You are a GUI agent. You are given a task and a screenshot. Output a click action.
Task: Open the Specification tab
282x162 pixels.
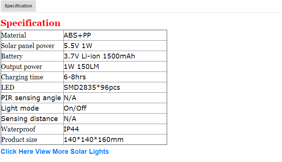(x=18, y=6)
